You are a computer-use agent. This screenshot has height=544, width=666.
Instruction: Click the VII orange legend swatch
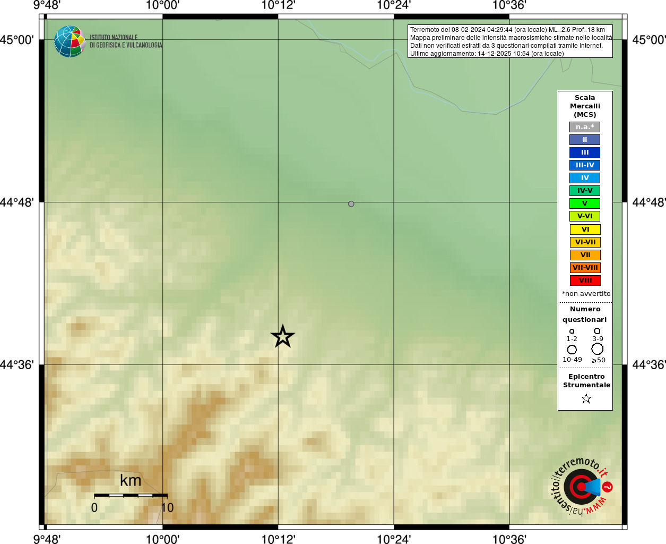[585, 255]
